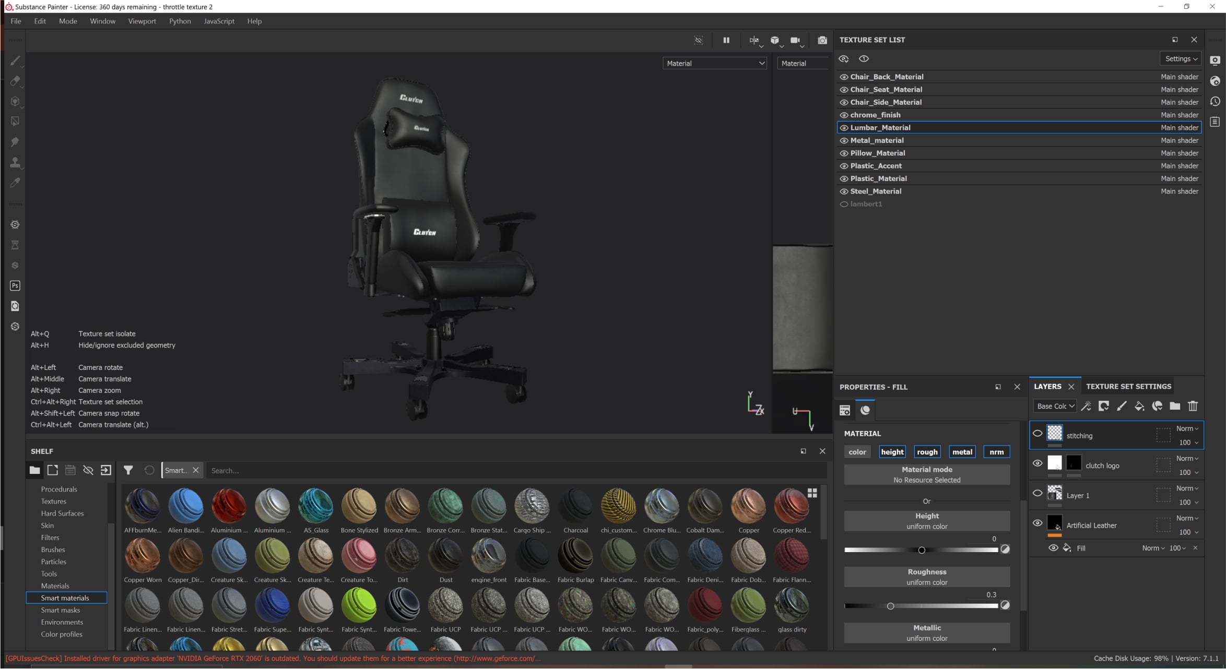Expand the Texture Set Settings dropdown
Image resolution: width=1226 pixels, height=669 pixels.
click(x=1181, y=59)
